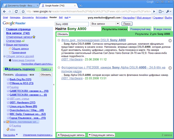This screenshot has width=174, height=139.
Task: Click the feed icon beside Linux.org.ru News
Action: pos(8,106)
